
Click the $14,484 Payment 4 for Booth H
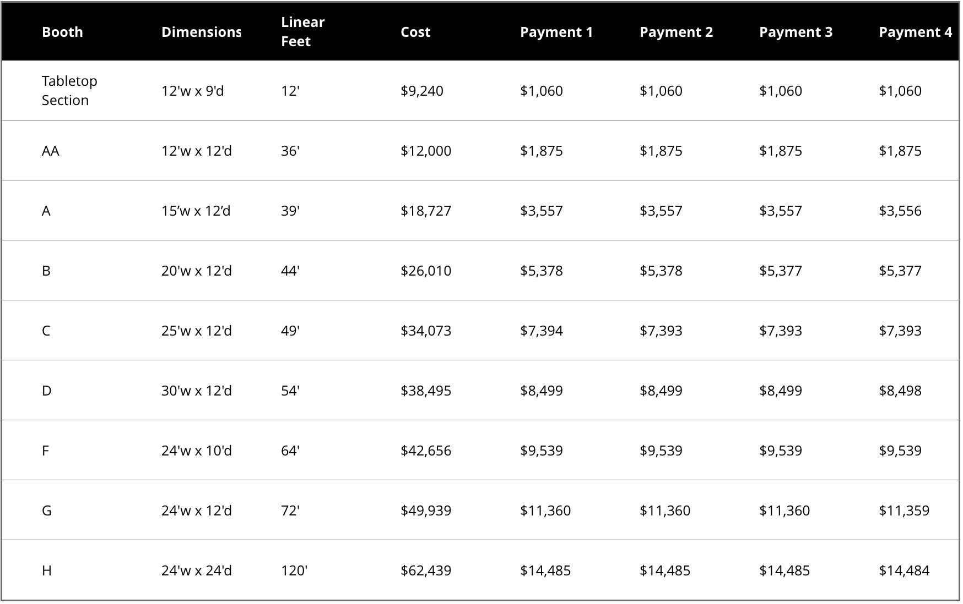[x=903, y=570]
